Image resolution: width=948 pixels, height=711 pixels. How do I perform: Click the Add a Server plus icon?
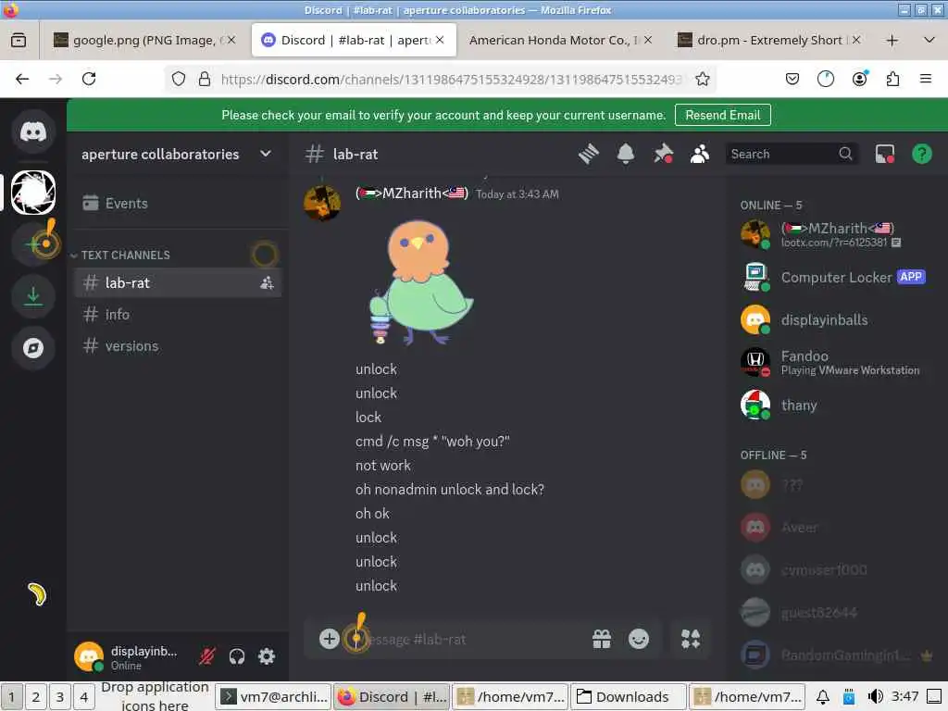pyautogui.click(x=33, y=243)
